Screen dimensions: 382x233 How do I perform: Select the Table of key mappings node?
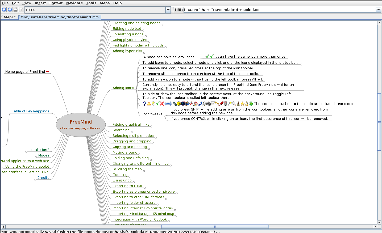tap(30, 111)
